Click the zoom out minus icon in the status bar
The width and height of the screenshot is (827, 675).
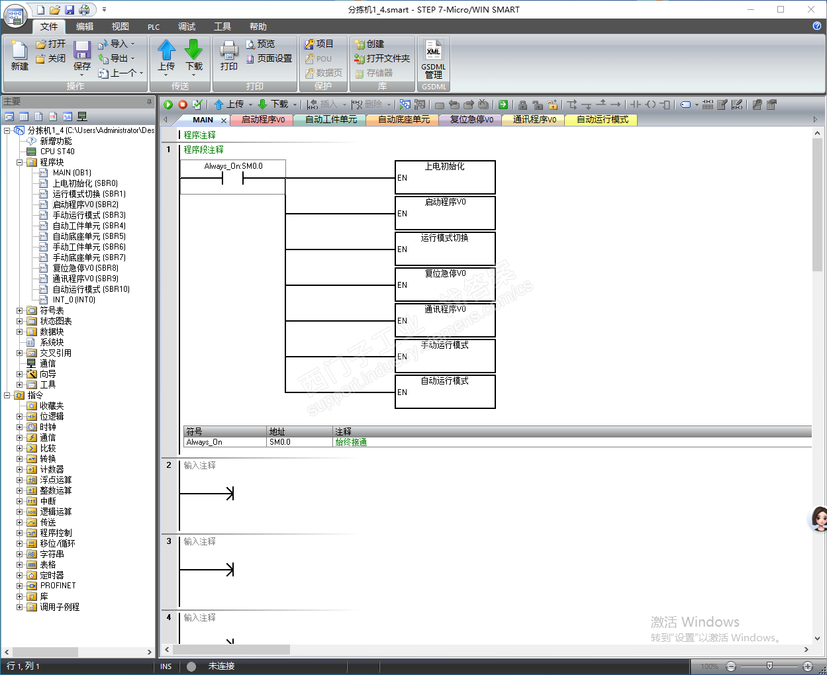click(731, 666)
